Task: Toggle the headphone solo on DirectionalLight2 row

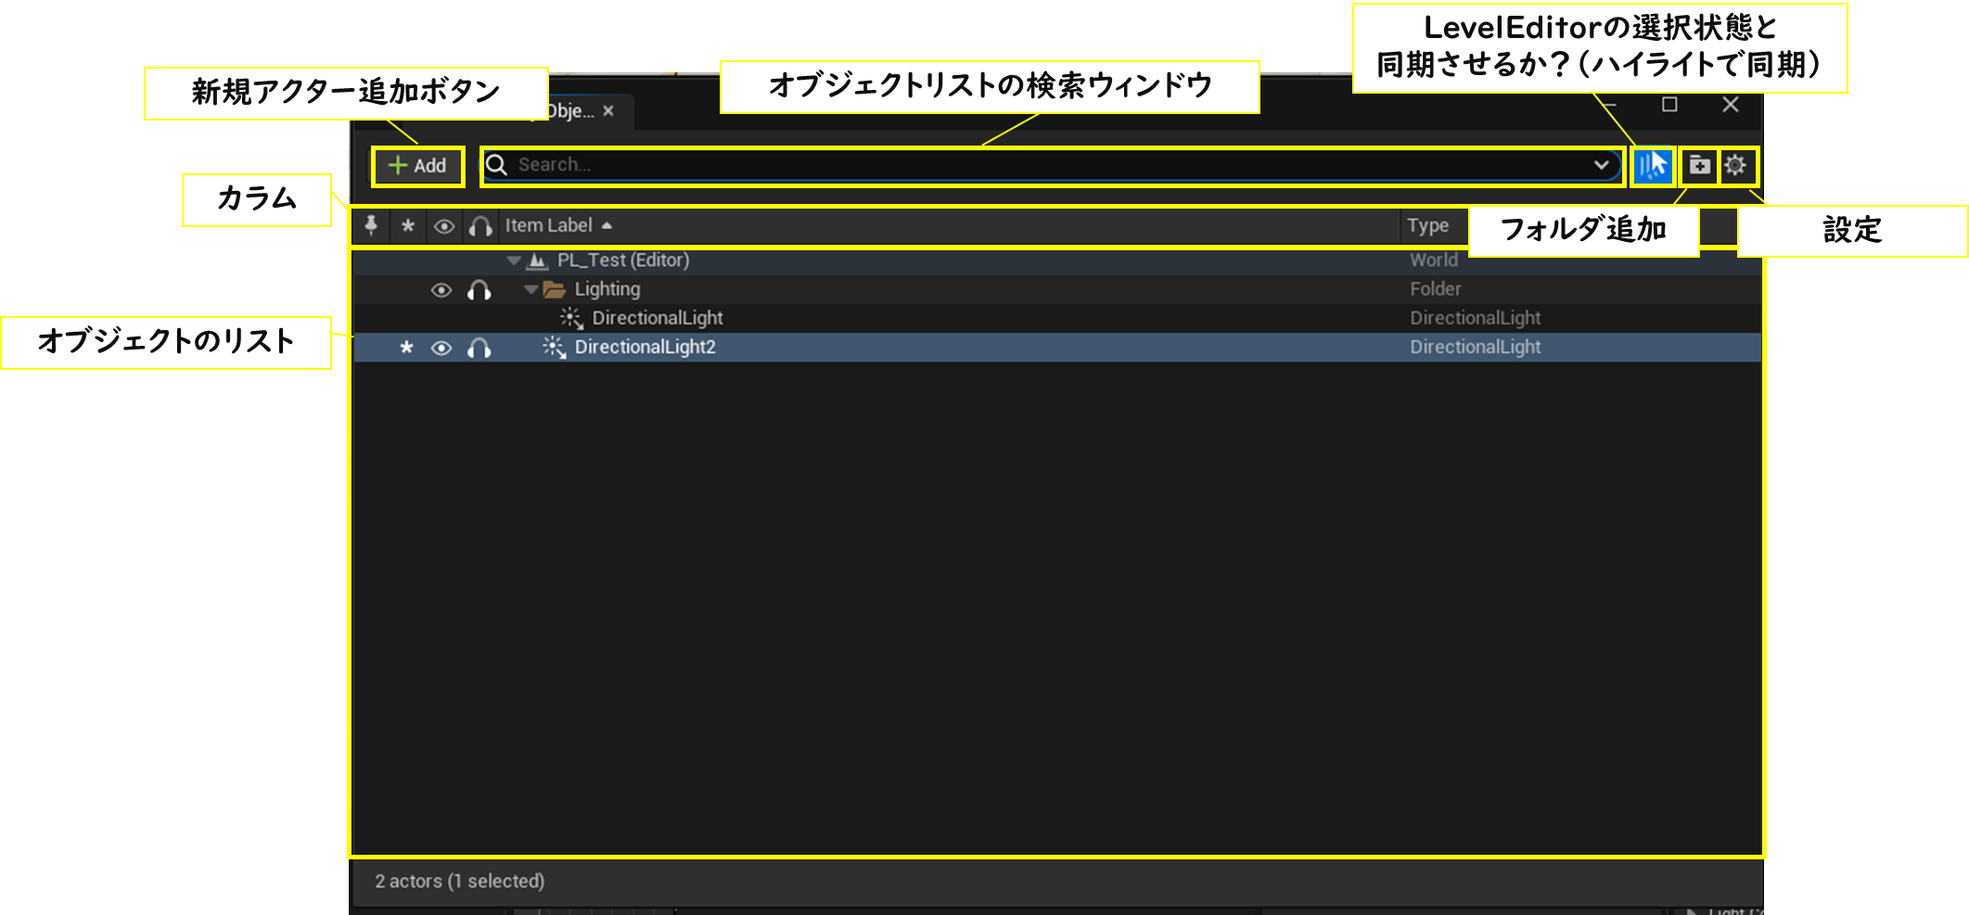Action: point(479,349)
